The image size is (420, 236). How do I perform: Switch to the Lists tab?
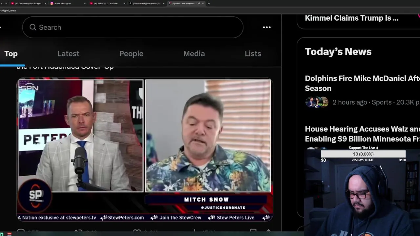coord(253,53)
